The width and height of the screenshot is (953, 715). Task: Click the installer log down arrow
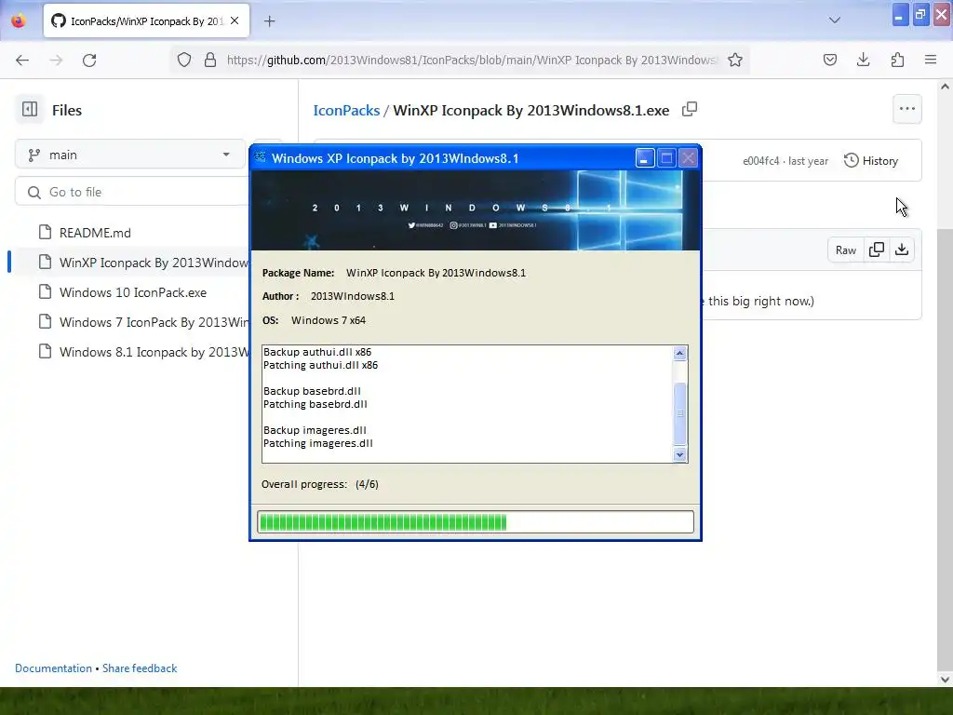tap(679, 454)
